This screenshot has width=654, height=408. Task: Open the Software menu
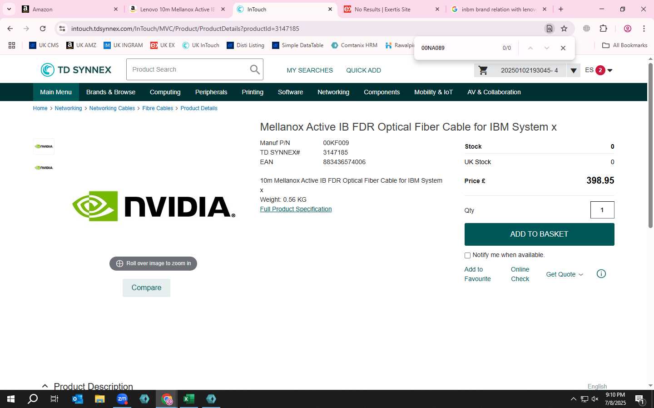coord(291,92)
